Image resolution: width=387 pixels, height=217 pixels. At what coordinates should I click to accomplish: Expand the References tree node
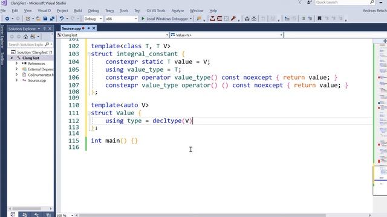16,63
